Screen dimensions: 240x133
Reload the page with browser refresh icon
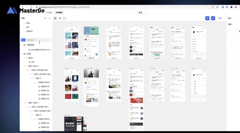tap(32, 7)
